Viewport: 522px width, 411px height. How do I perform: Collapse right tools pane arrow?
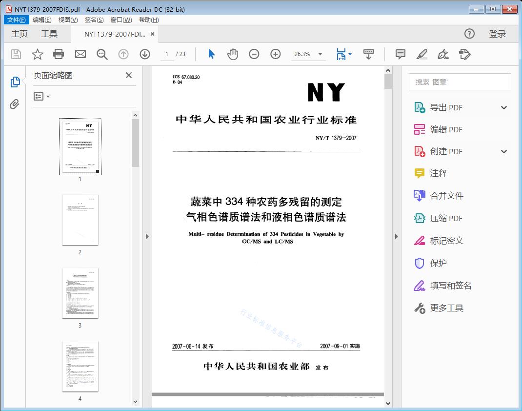(396, 237)
